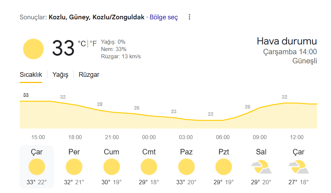331x193 pixels.
Task: Select Monday (Pzt) sunny forecast icon
Action: point(224,167)
